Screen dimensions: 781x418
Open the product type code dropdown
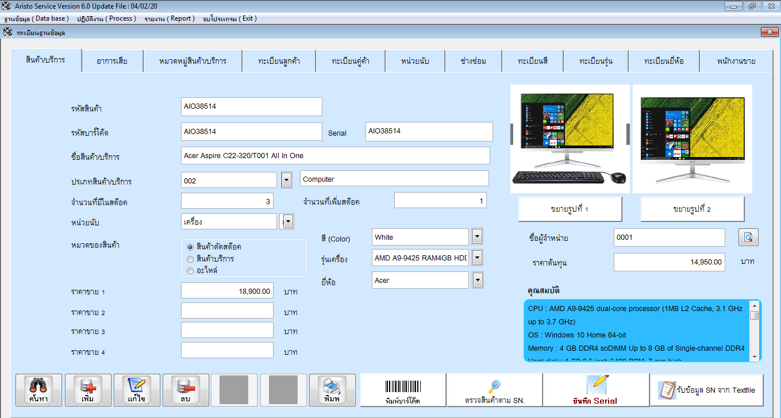287,181
